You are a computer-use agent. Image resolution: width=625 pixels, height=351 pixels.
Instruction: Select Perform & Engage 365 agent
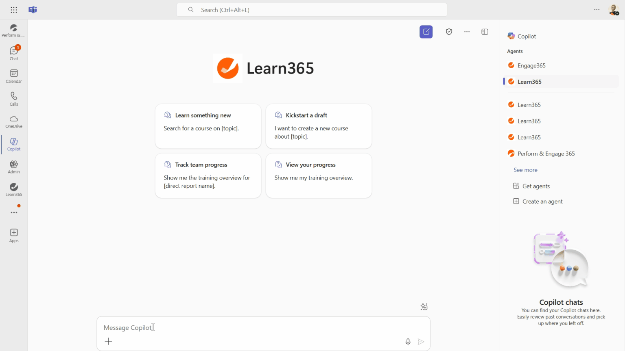[546, 154]
